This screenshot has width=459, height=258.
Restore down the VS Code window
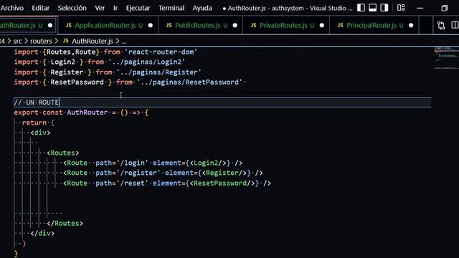point(445,8)
